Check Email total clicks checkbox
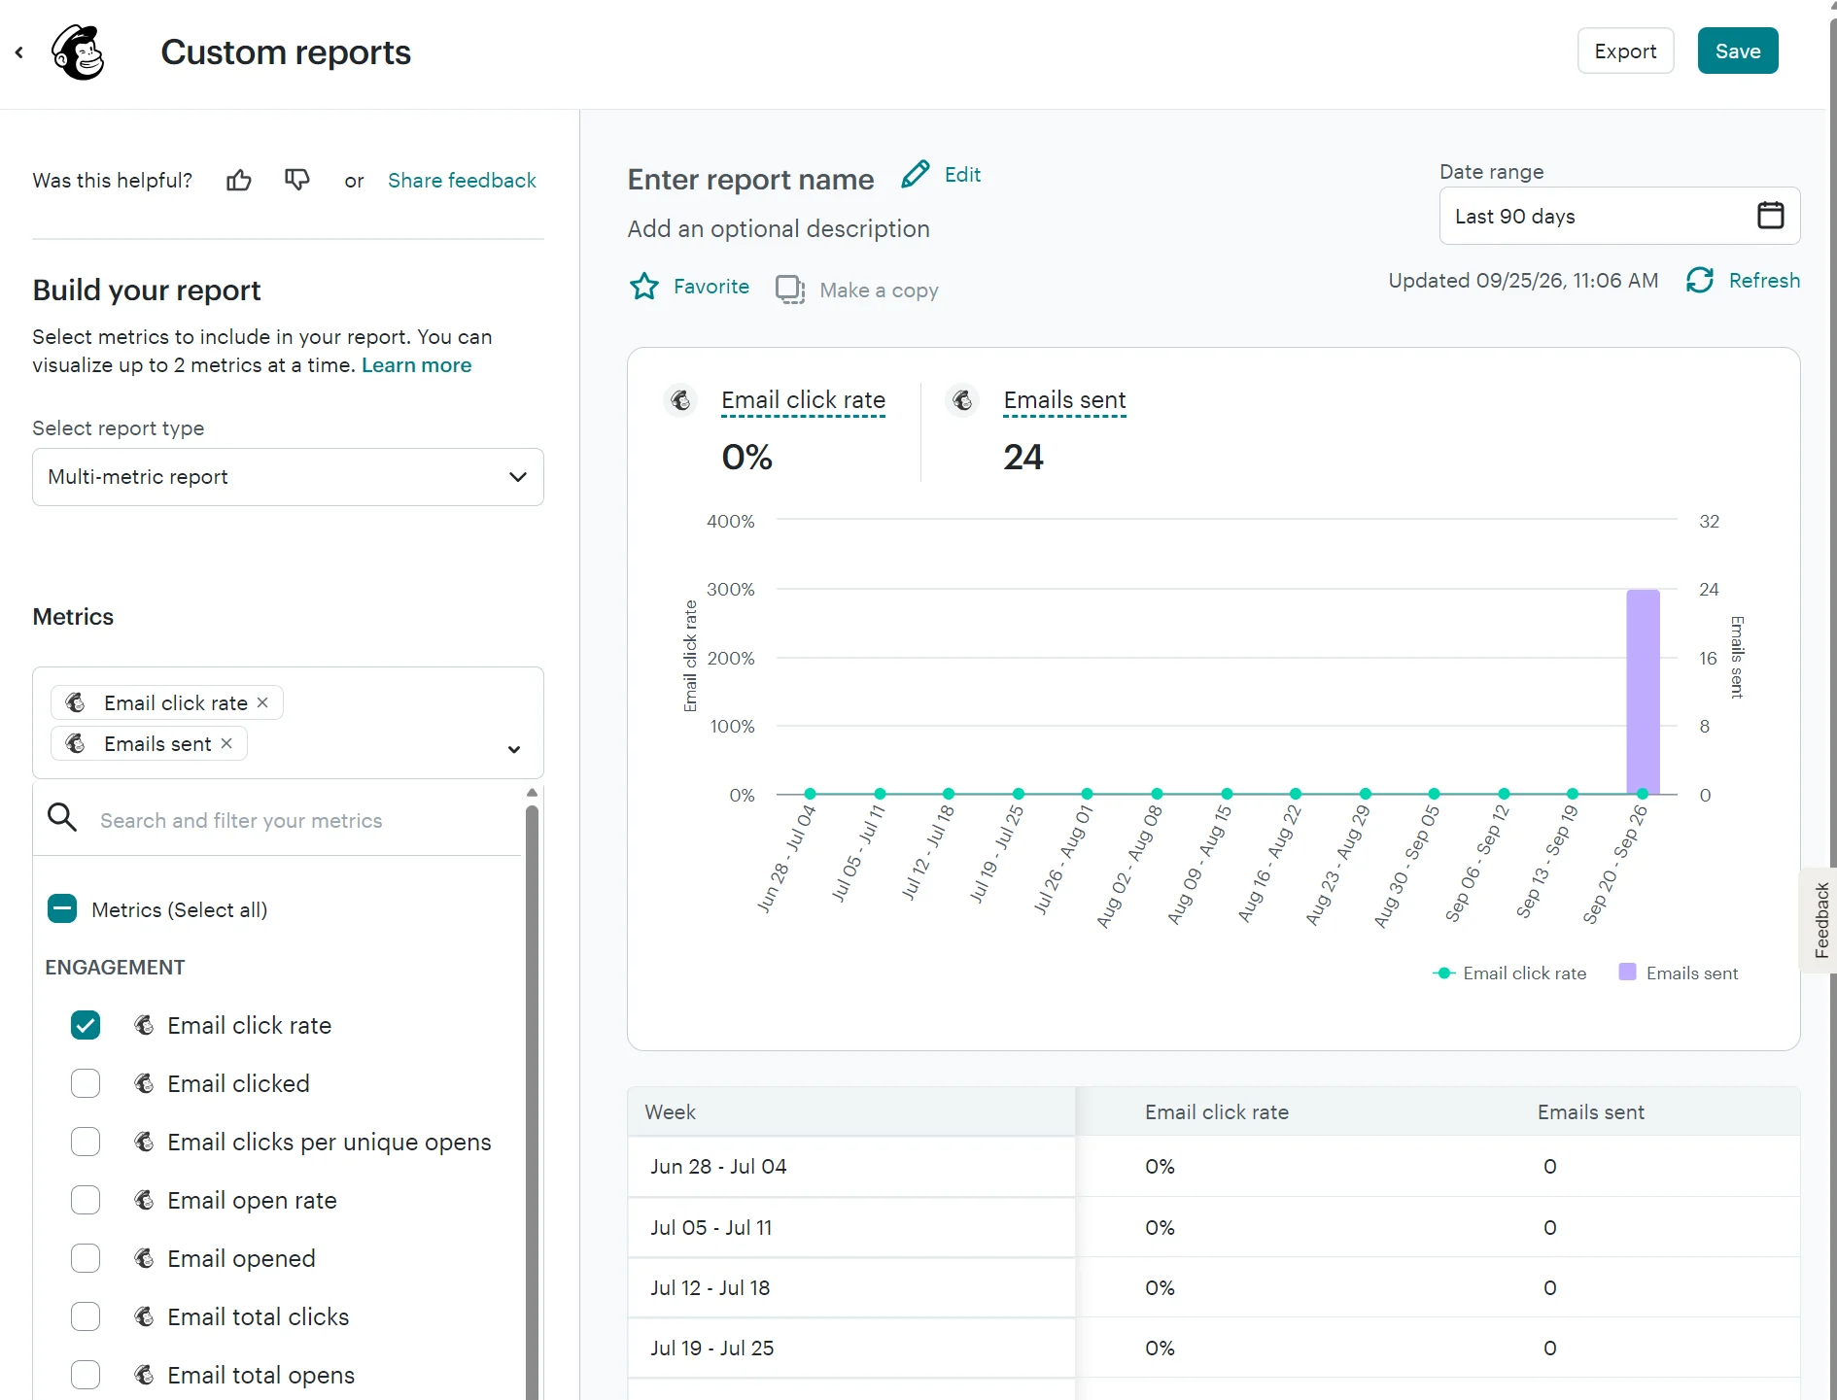This screenshot has height=1400, width=1837. (86, 1316)
